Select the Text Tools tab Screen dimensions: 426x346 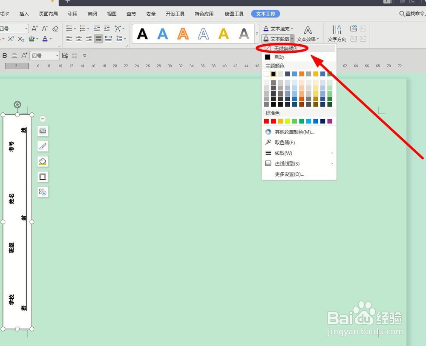265,14
